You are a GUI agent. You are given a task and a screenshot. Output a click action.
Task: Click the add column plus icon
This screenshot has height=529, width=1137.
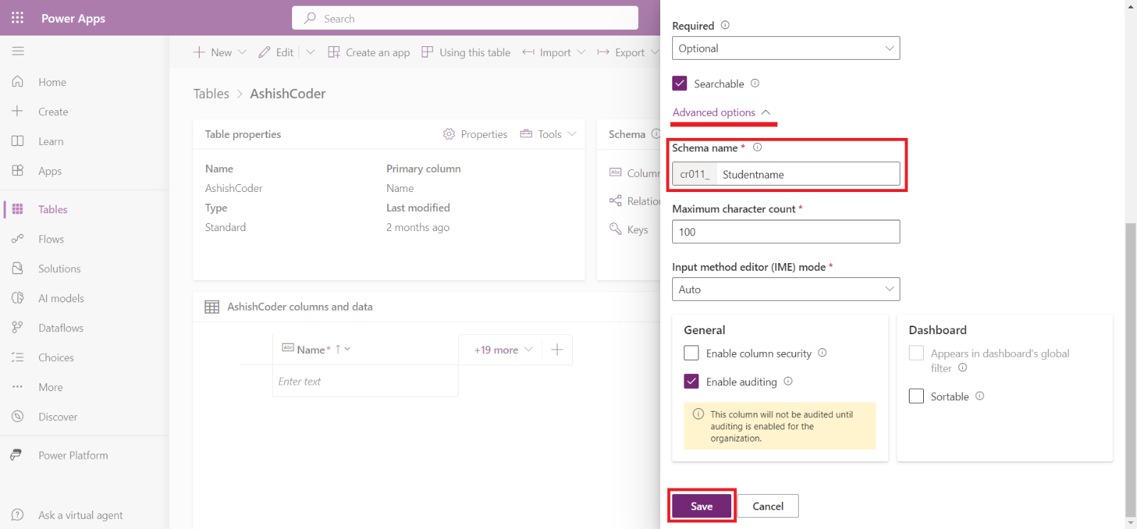[x=557, y=350]
